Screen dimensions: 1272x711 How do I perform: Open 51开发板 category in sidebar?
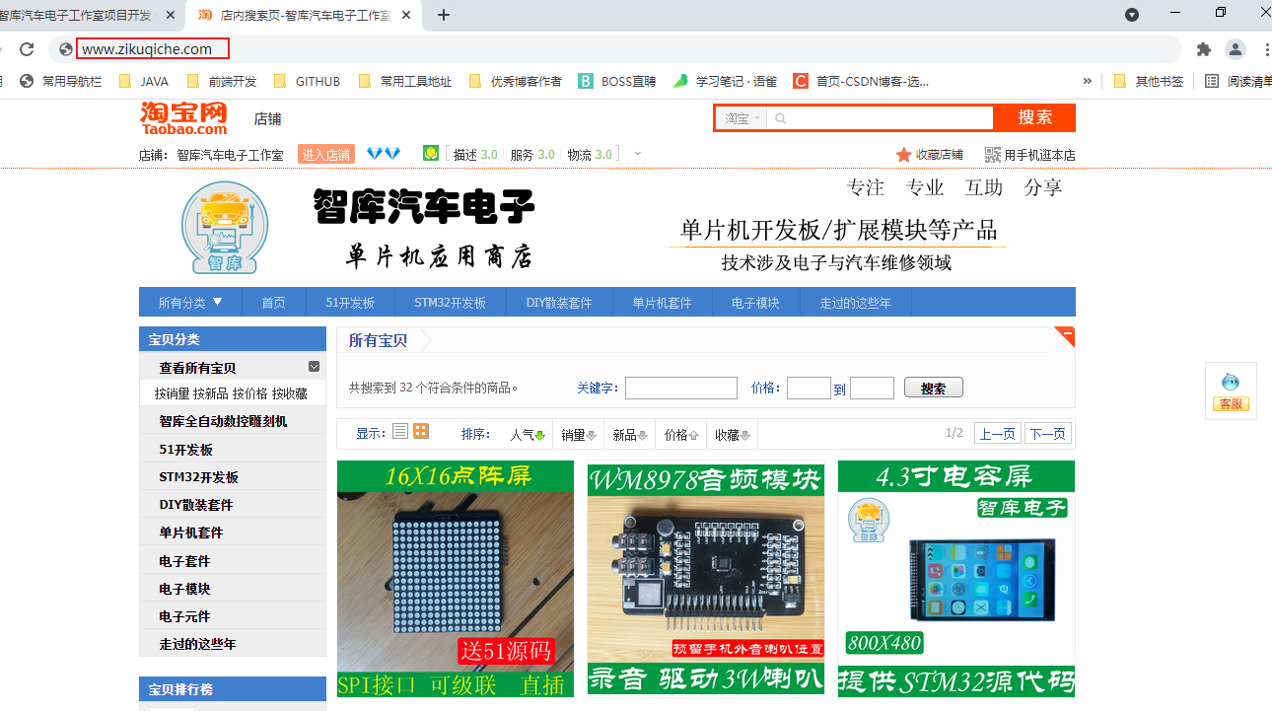point(185,449)
